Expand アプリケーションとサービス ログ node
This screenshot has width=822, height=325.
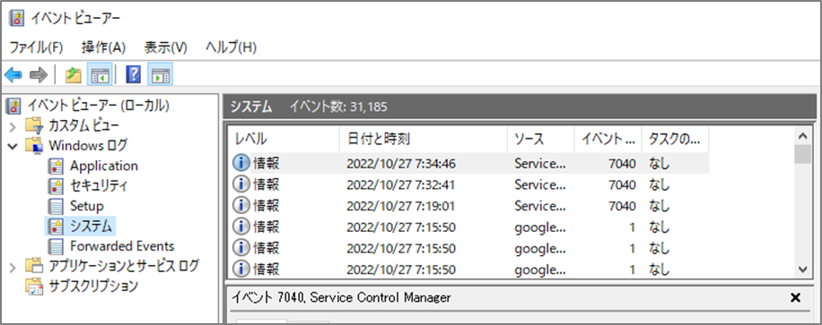pos(13,267)
